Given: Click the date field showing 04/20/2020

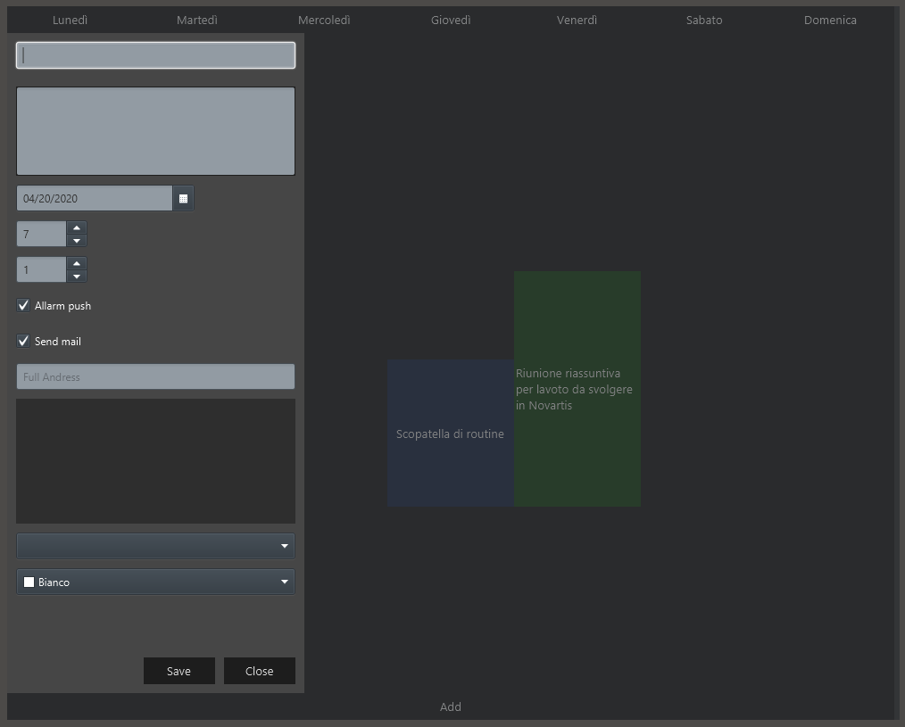Looking at the screenshot, I should (95, 199).
